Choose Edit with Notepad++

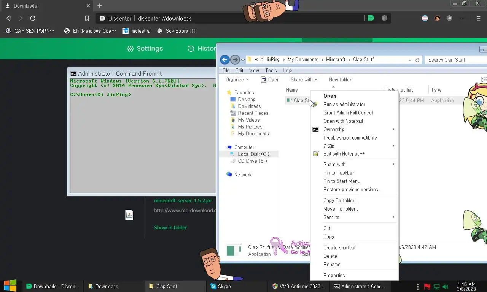[354, 154]
